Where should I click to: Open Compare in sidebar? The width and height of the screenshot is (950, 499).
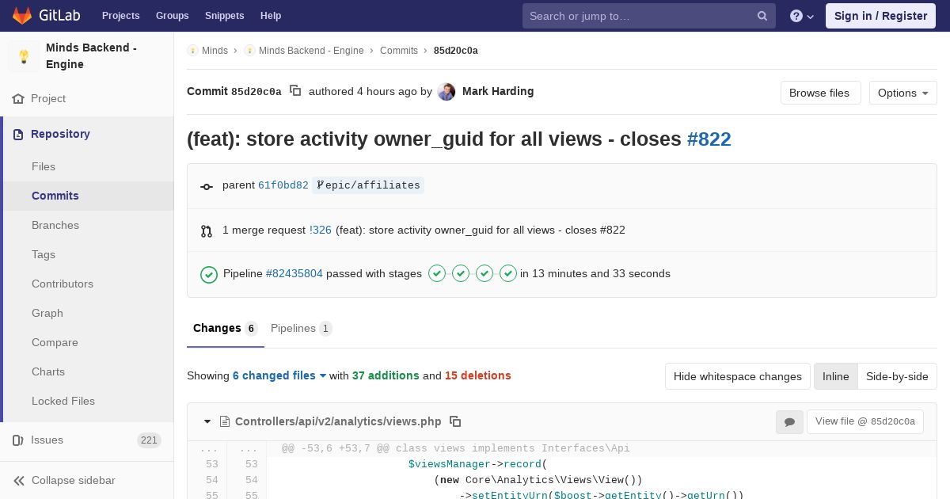point(55,342)
